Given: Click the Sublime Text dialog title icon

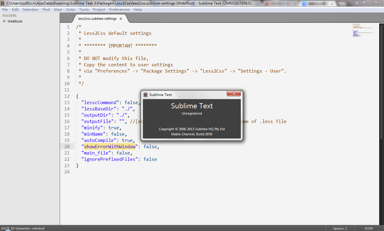Looking at the screenshot, I should pyautogui.click(x=145, y=94).
